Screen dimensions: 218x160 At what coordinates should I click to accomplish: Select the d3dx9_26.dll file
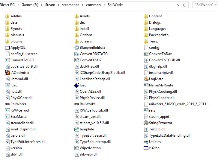(x=87, y=66)
